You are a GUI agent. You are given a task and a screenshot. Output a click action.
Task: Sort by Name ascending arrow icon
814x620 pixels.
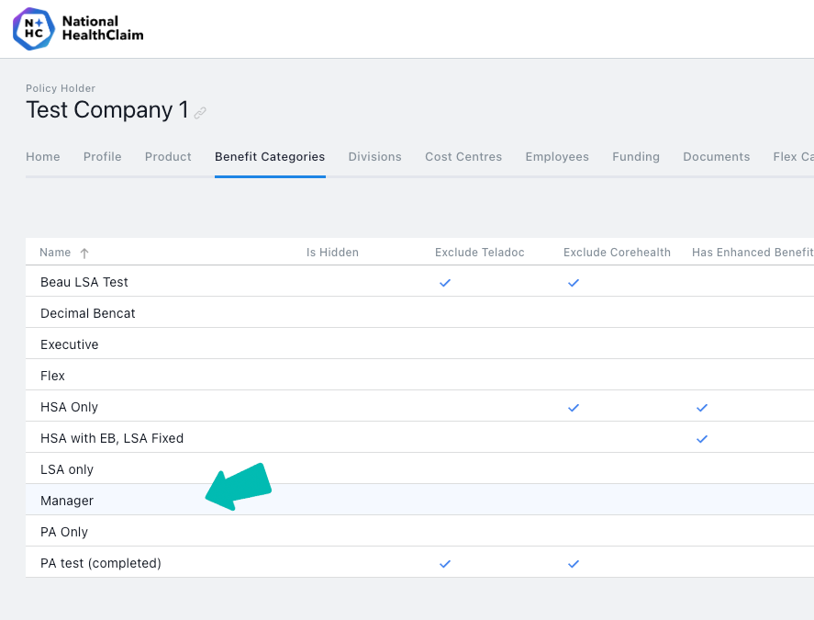84,254
